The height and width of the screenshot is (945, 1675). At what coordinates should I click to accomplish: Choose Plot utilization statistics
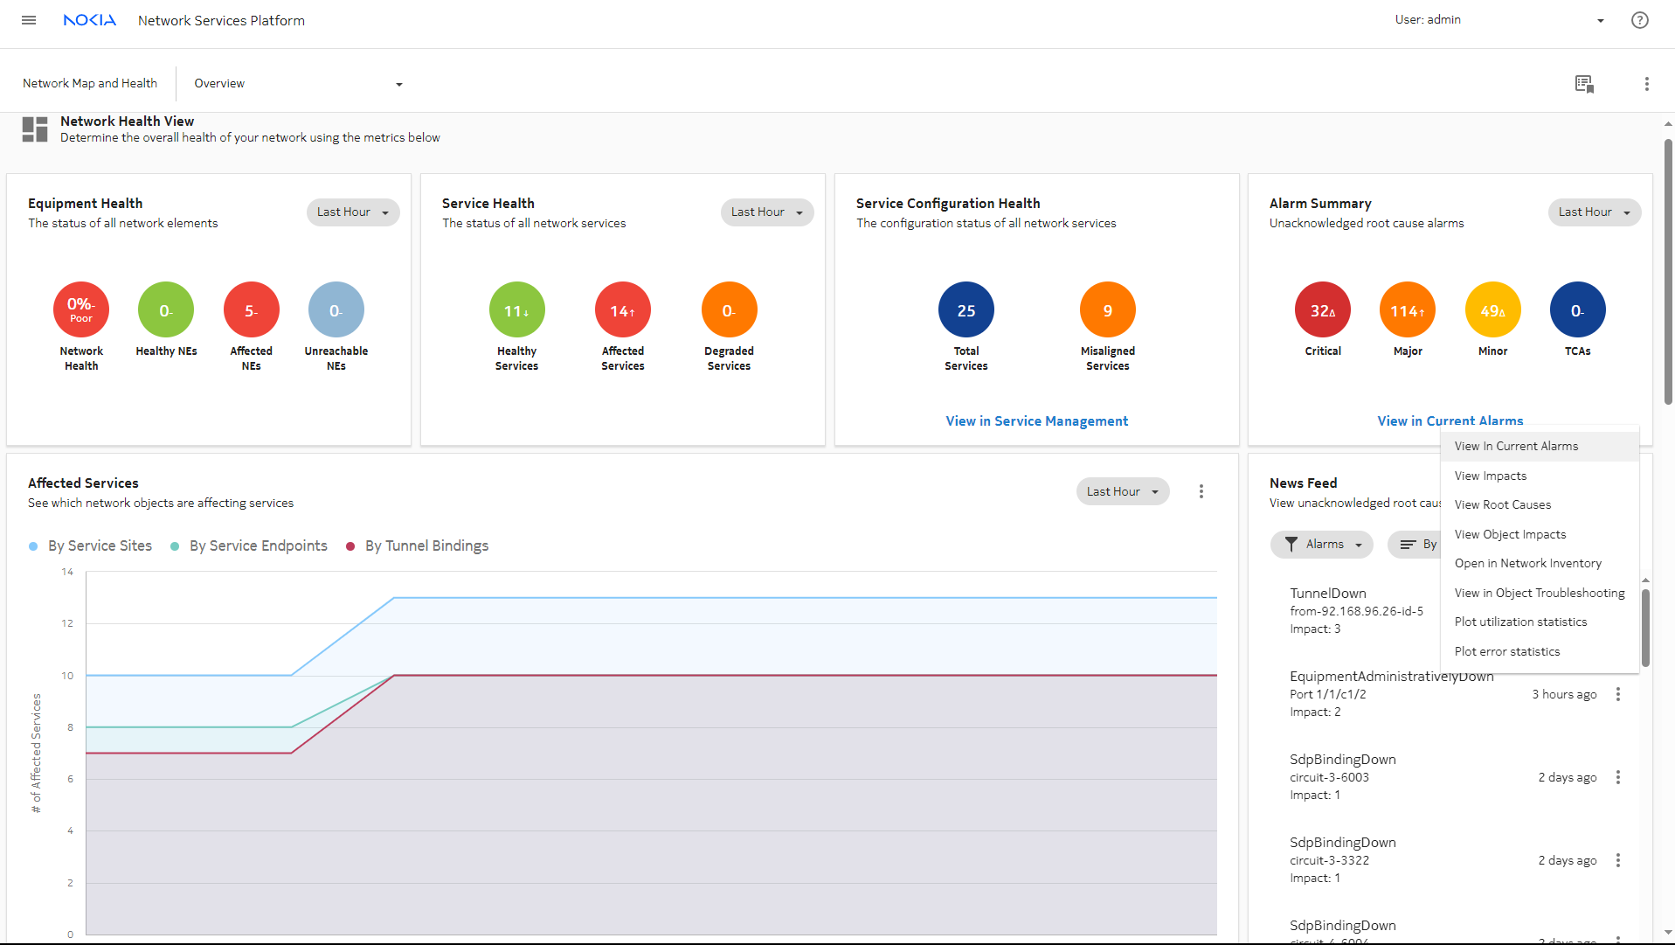point(1540,622)
